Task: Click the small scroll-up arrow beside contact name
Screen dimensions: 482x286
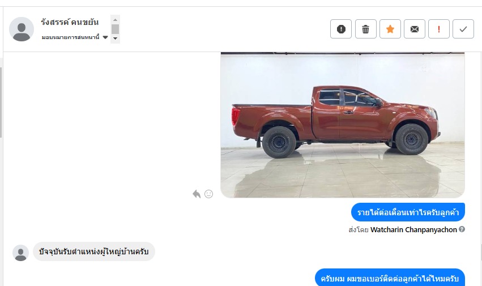Action: point(116,20)
